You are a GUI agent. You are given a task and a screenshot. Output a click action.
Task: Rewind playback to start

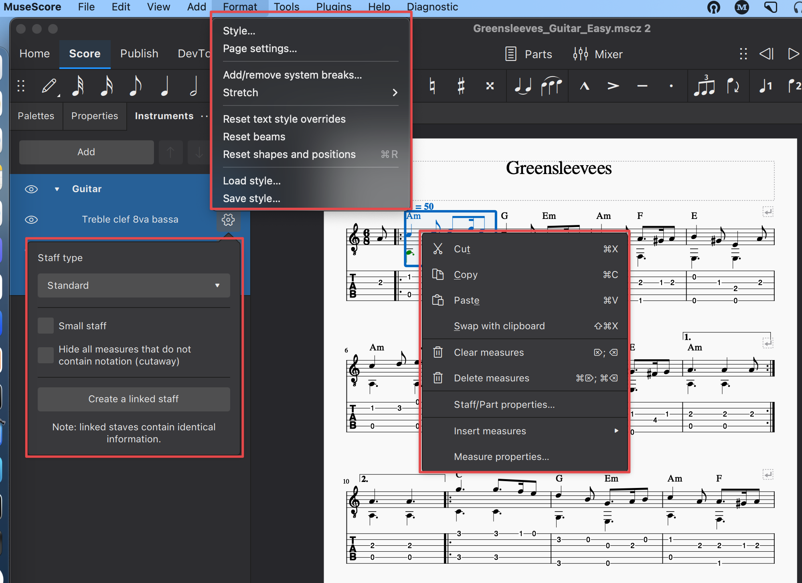(x=766, y=54)
